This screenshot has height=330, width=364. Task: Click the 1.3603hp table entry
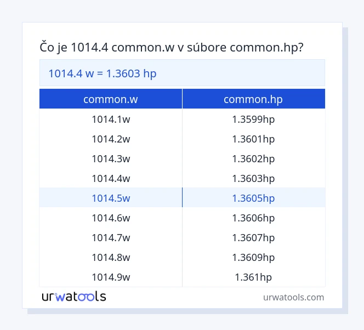253,178
